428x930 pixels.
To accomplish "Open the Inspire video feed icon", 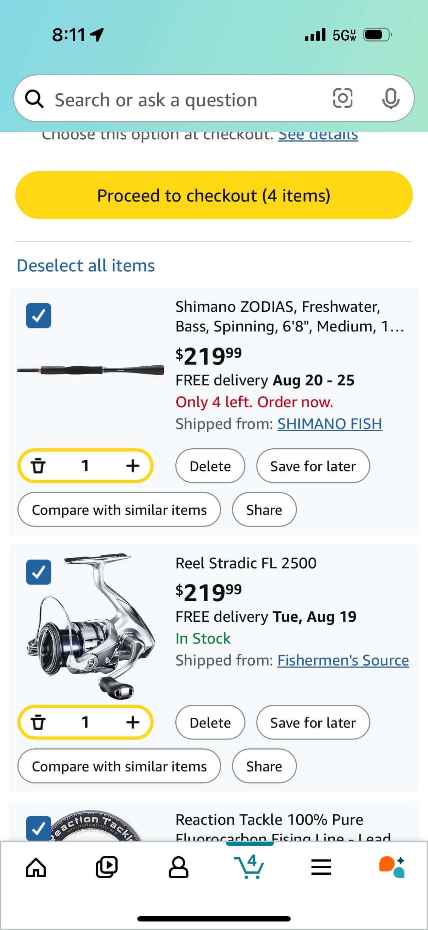I will (106, 867).
